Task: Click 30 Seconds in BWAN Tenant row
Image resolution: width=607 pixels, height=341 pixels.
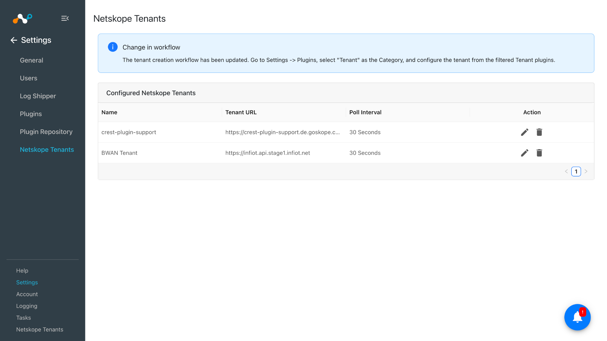Action: [x=365, y=153]
